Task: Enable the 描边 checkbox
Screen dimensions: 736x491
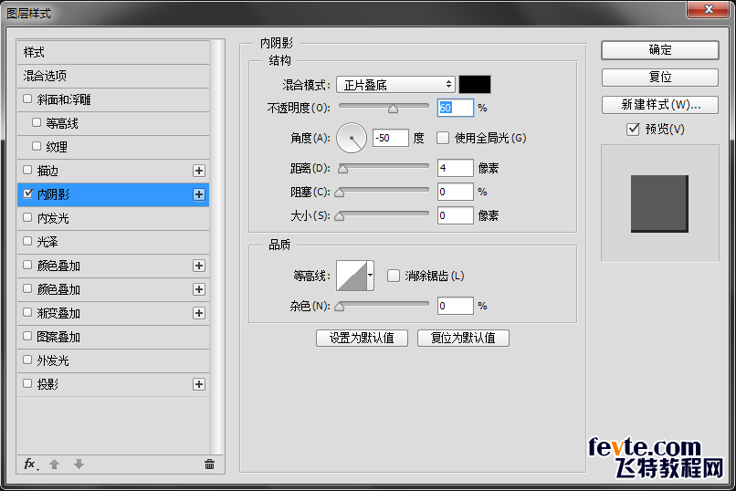Action: pyautogui.click(x=27, y=171)
